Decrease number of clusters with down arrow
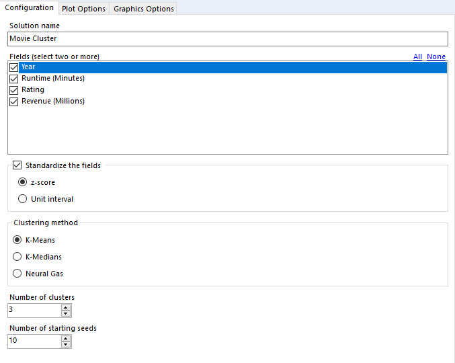455x363 pixels. point(65,313)
